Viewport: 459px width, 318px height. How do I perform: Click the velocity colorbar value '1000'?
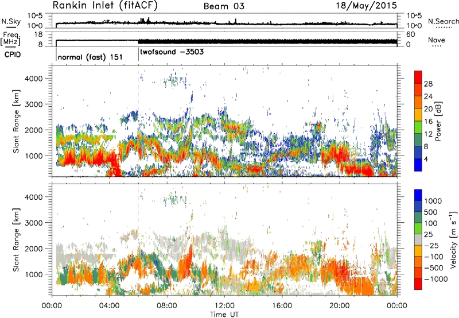pyautogui.click(x=433, y=201)
